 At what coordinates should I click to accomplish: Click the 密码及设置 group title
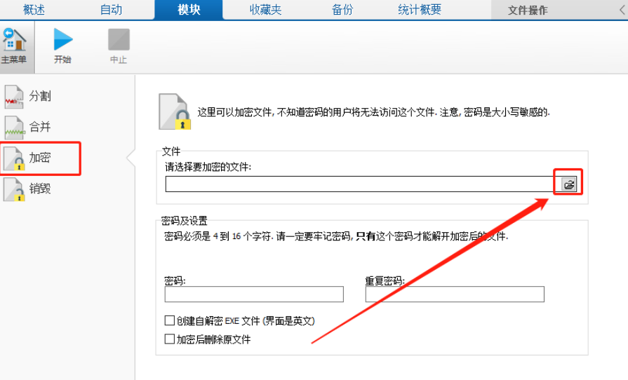[185, 220]
